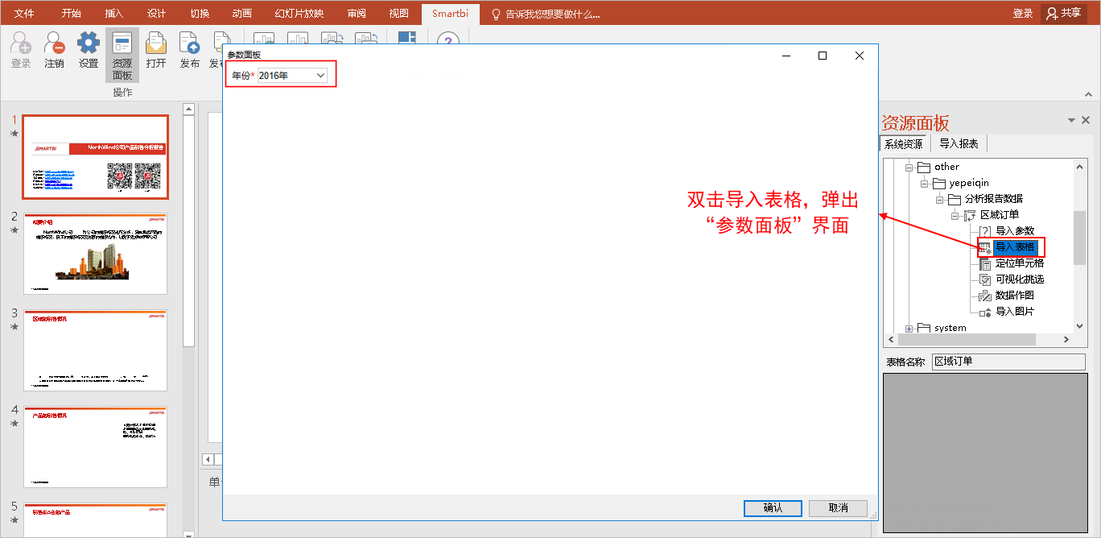Switch to the 导入报表 tab
The height and width of the screenshot is (538, 1101).
[959, 144]
